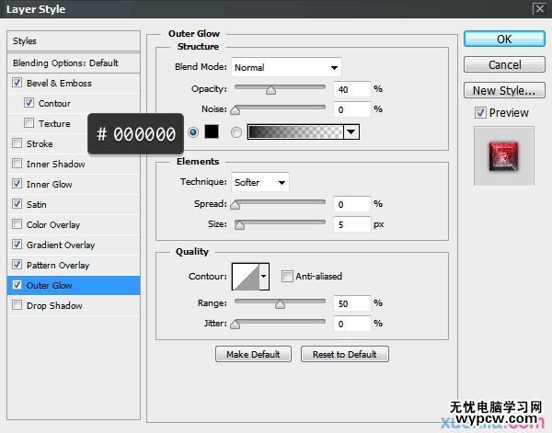Click the Size slider handle
This screenshot has height=433, width=552.
coord(239,225)
